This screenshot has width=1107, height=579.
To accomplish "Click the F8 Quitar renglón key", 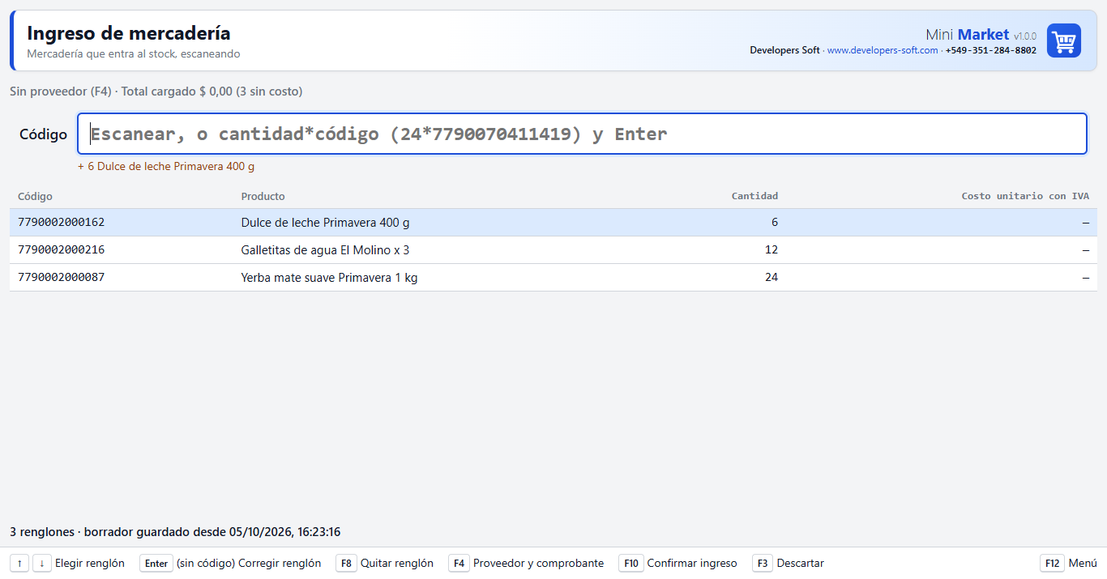I will tap(346, 564).
